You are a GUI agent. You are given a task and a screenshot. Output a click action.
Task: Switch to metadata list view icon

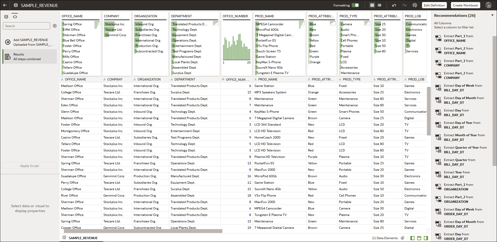click(x=379, y=5)
